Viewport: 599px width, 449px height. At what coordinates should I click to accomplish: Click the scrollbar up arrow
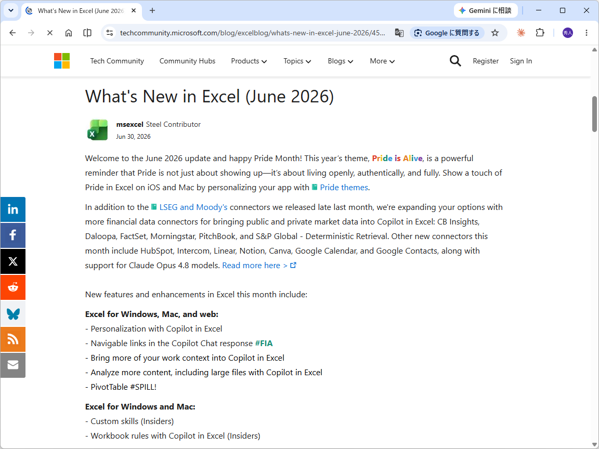(594, 50)
